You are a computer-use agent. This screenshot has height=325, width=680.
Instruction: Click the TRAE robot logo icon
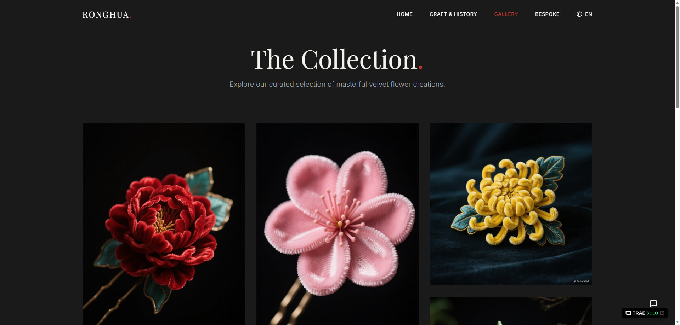click(628, 313)
